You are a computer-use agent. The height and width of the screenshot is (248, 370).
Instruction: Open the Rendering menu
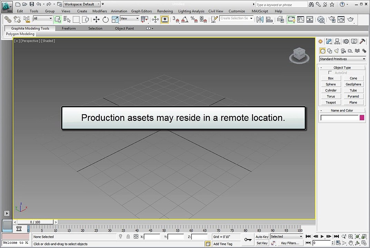click(165, 11)
